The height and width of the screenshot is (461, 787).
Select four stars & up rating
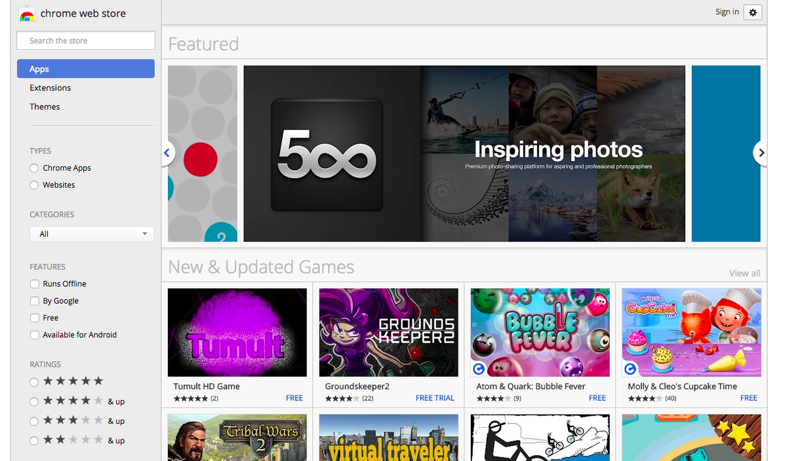tap(34, 401)
